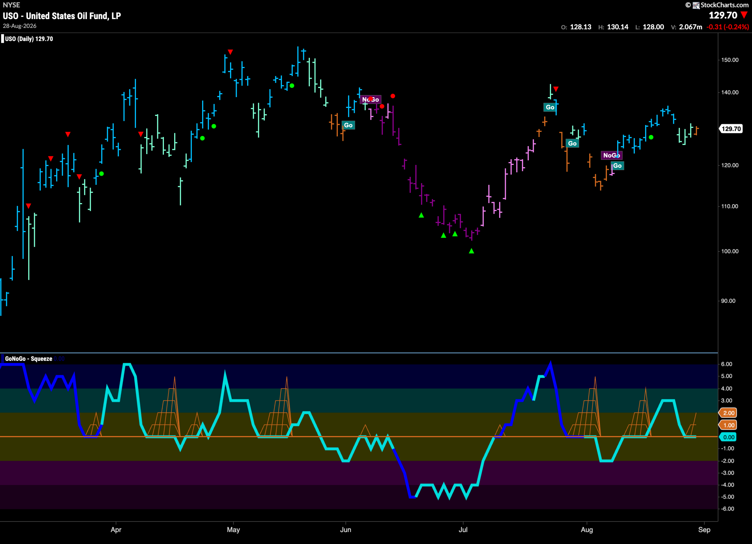Click the 6.00 oscillator axis label
This screenshot has height=544, width=752.
point(726,364)
